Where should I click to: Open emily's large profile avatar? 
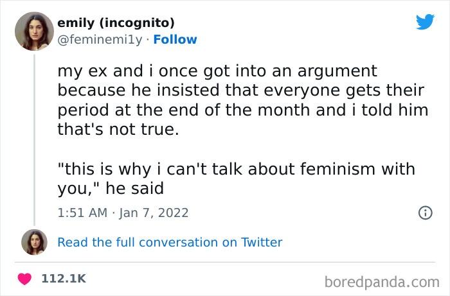34,31
